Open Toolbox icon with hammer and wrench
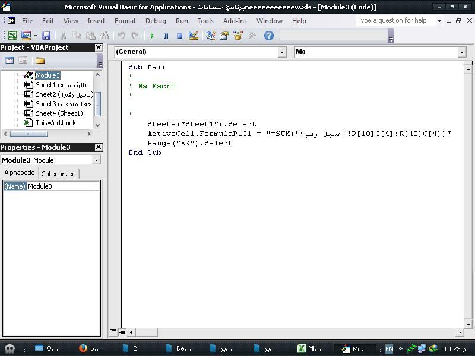The width and height of the screenshot is (475, 356). pyautogui.click(x=252, y=36)
